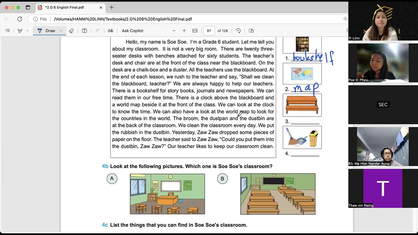This screenshot has height=235, width=418.
Task: Click the broom and dustbin picture
Action: (302, 137)
